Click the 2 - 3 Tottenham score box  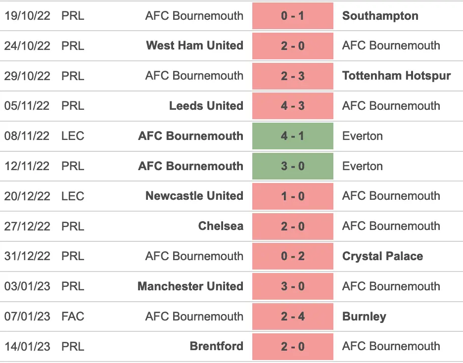tap(292, 76)
